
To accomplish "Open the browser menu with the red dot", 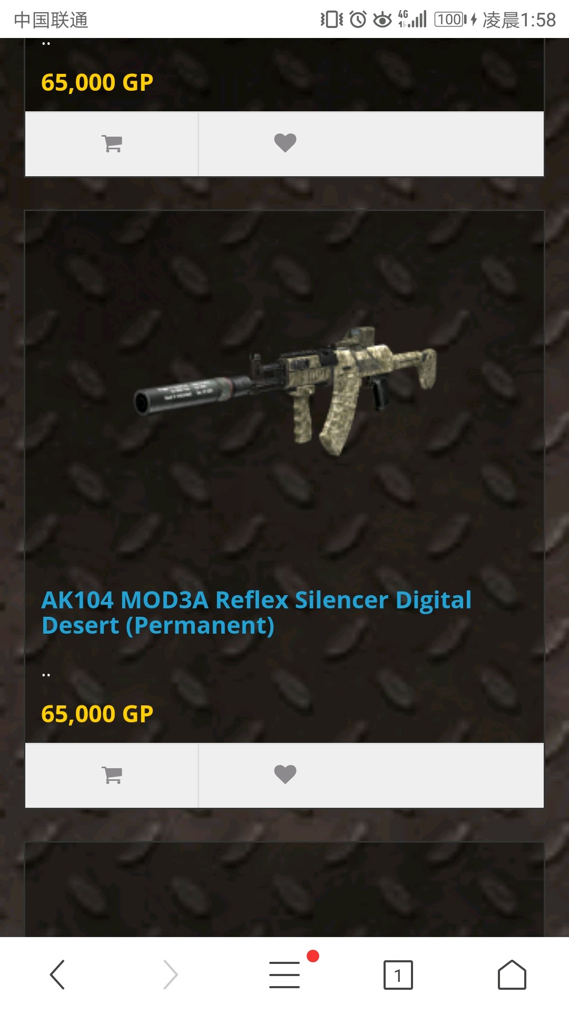I will click(x=285, y=974).
